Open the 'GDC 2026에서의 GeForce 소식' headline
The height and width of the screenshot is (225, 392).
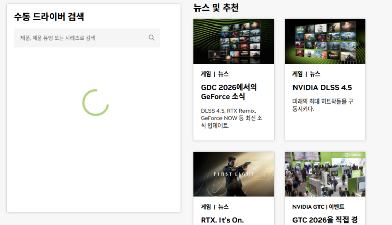[x=229, y=92]
